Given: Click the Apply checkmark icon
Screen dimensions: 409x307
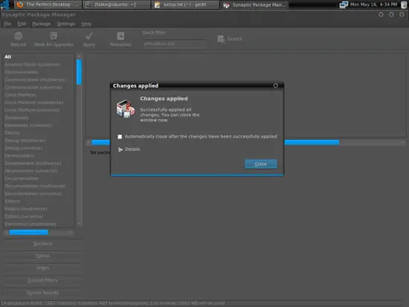Looking at the screenshot, I should coord(89,36).
